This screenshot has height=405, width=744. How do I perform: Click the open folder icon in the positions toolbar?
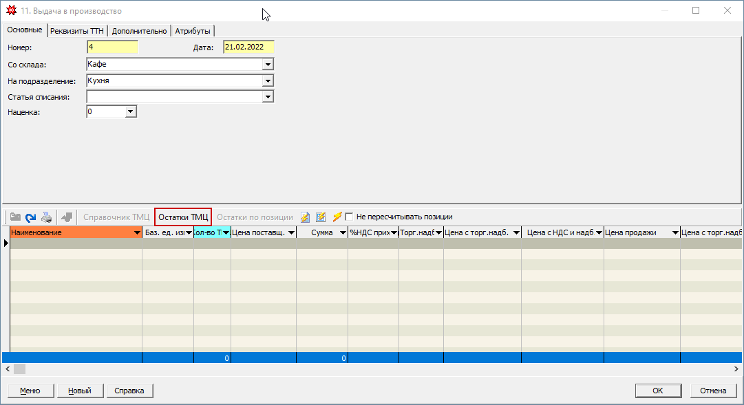tap(14, 217)
